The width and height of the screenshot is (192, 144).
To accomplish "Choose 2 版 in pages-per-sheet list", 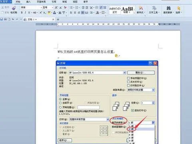I will tap(142, 129).
